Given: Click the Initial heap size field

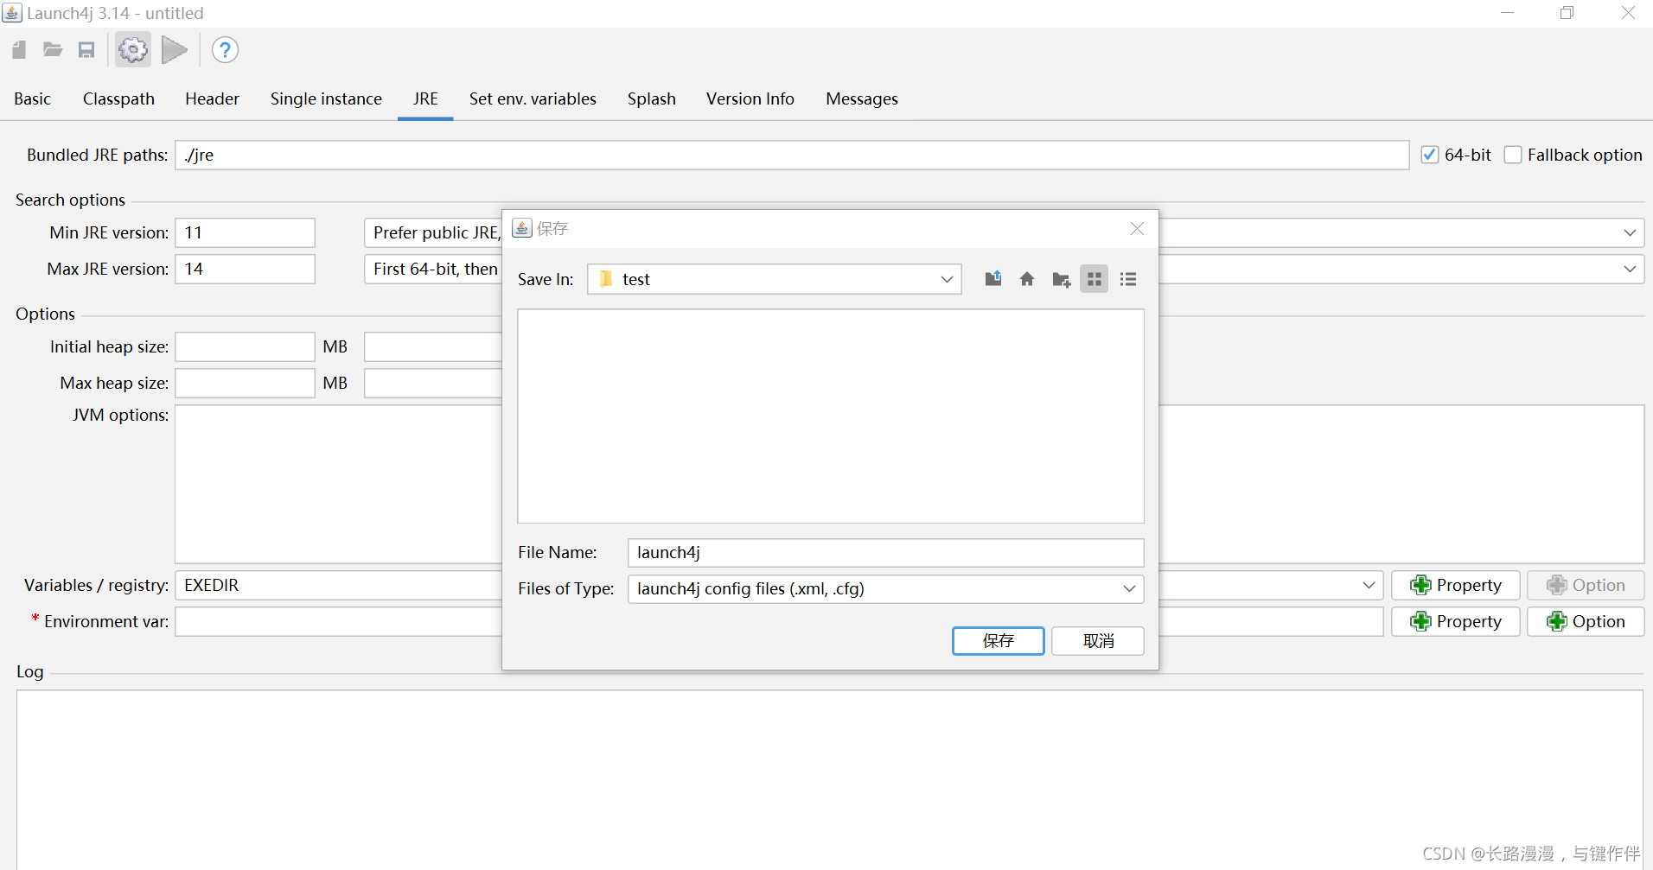Looking at the screenshot, I should 246,347.
